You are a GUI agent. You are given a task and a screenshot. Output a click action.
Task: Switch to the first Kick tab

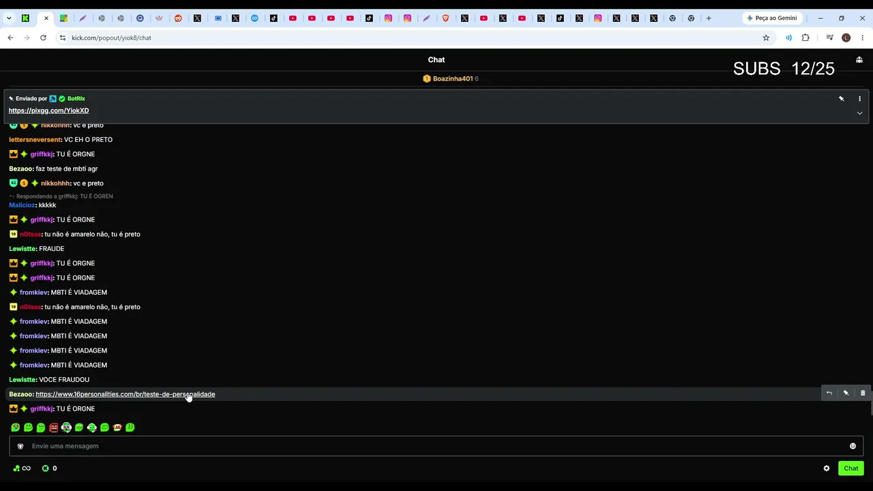click(26, 18)
